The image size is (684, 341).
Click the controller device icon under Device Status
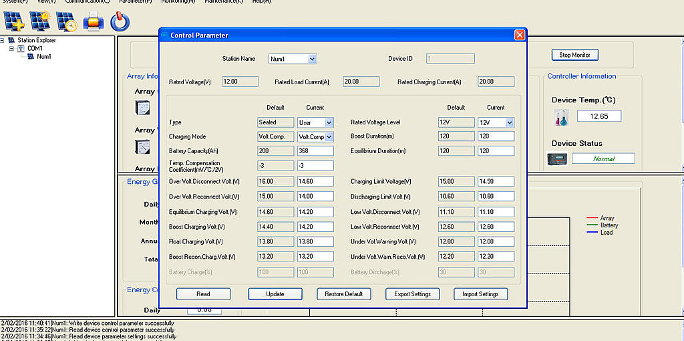557,159
